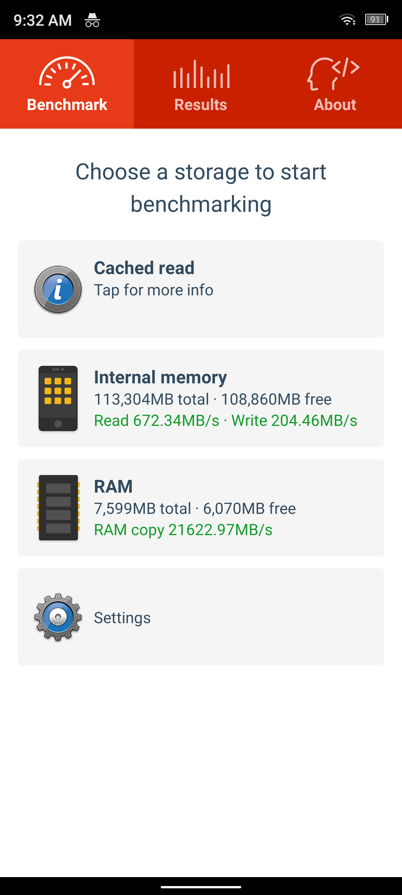Tap the phone icon for Internal memory
This screenshot has width=402, height=895.
[x=58, y=398]
